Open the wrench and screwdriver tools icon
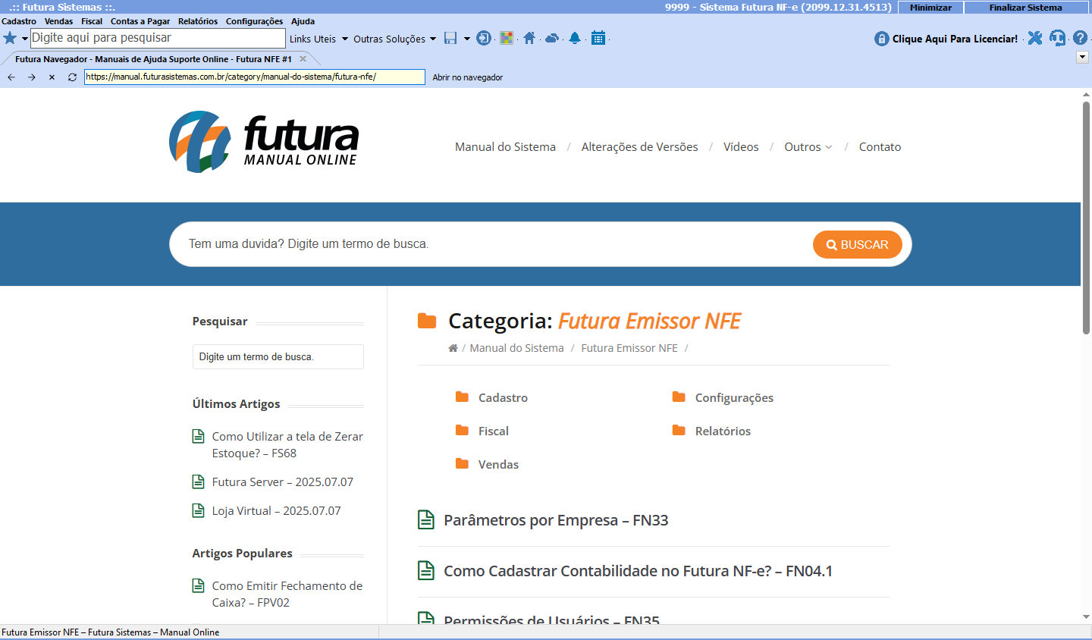 [x=1035, y=38]
